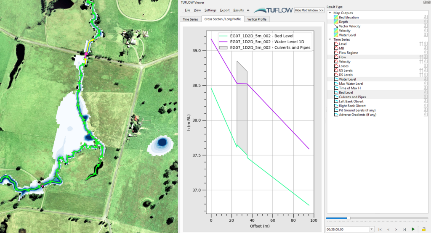Expand the overflow menu chevron after Results

(x=248, y=10)
